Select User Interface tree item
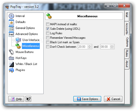 [x=31, y=40]
